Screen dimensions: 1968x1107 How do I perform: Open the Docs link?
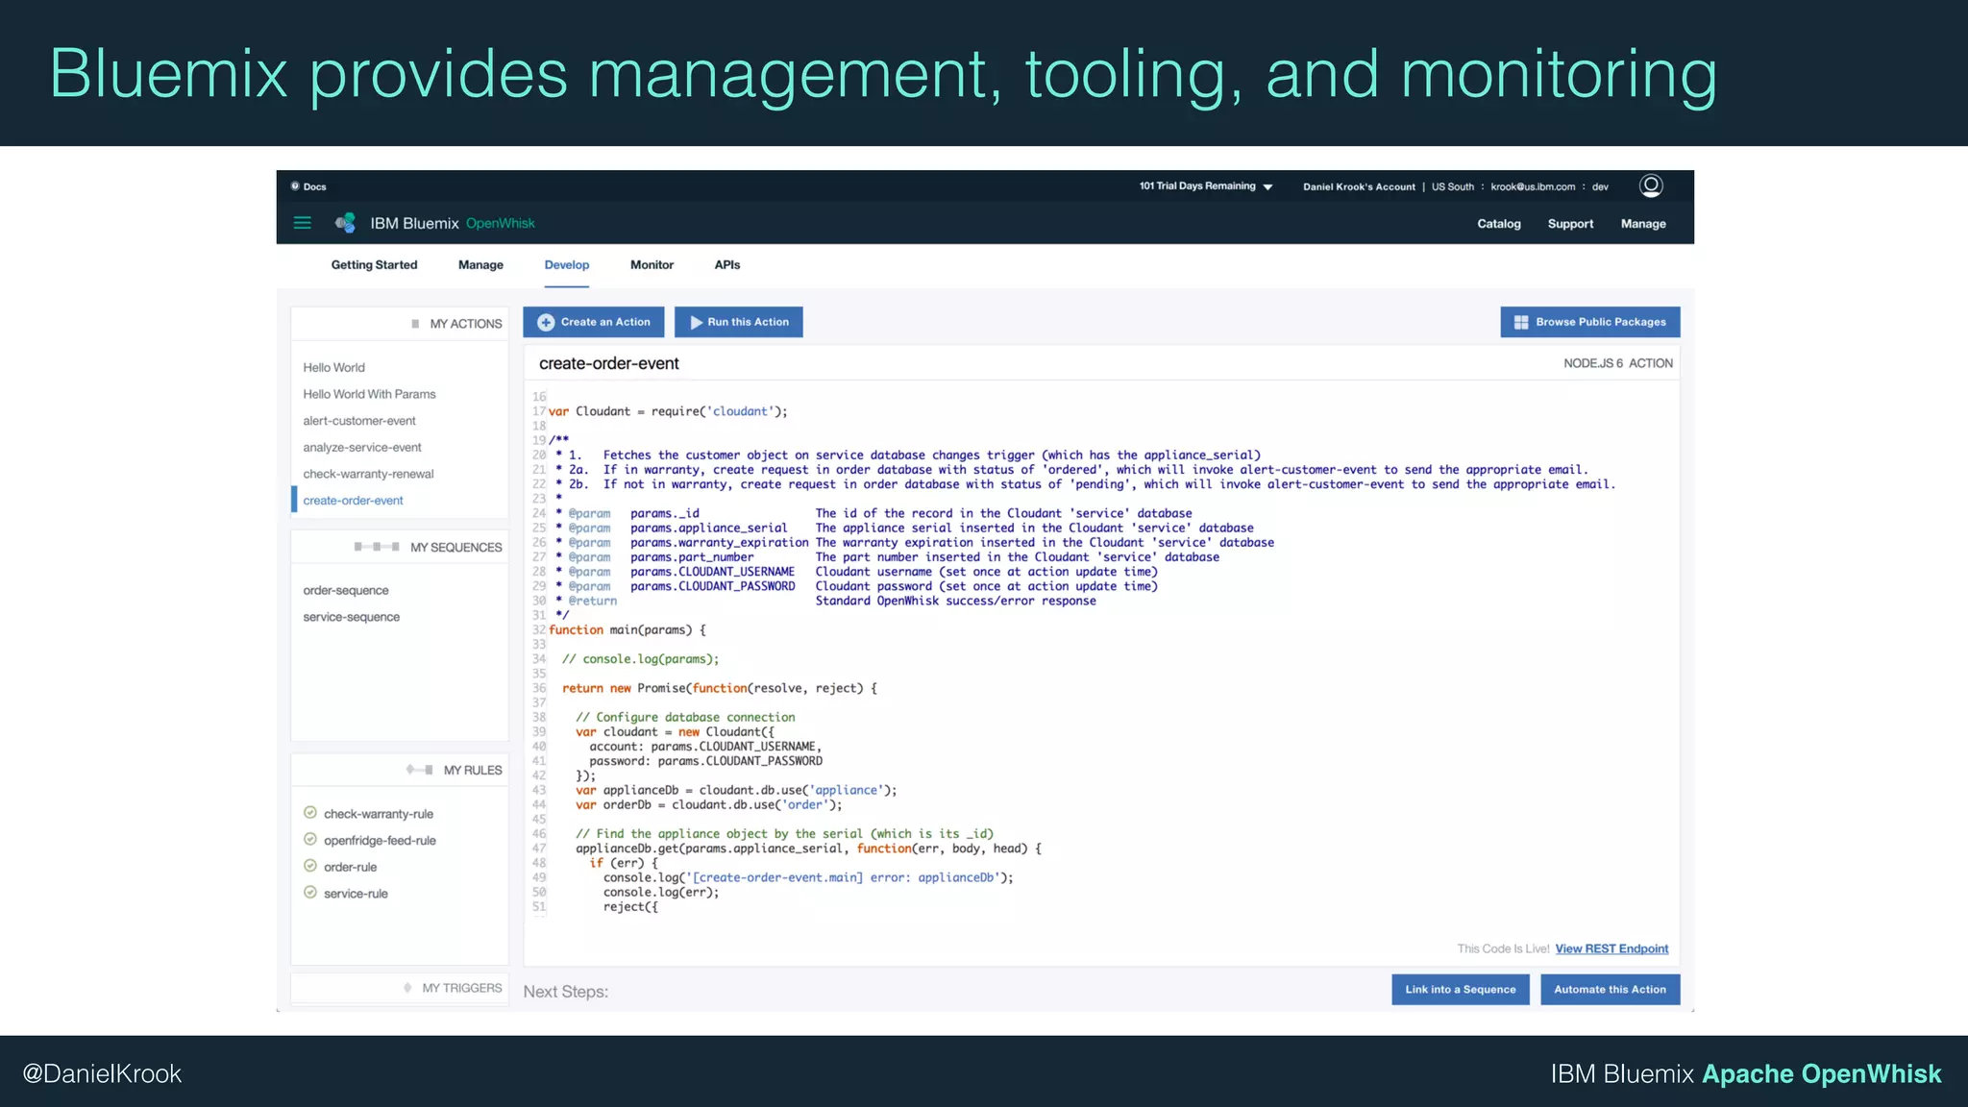point(314,186)
